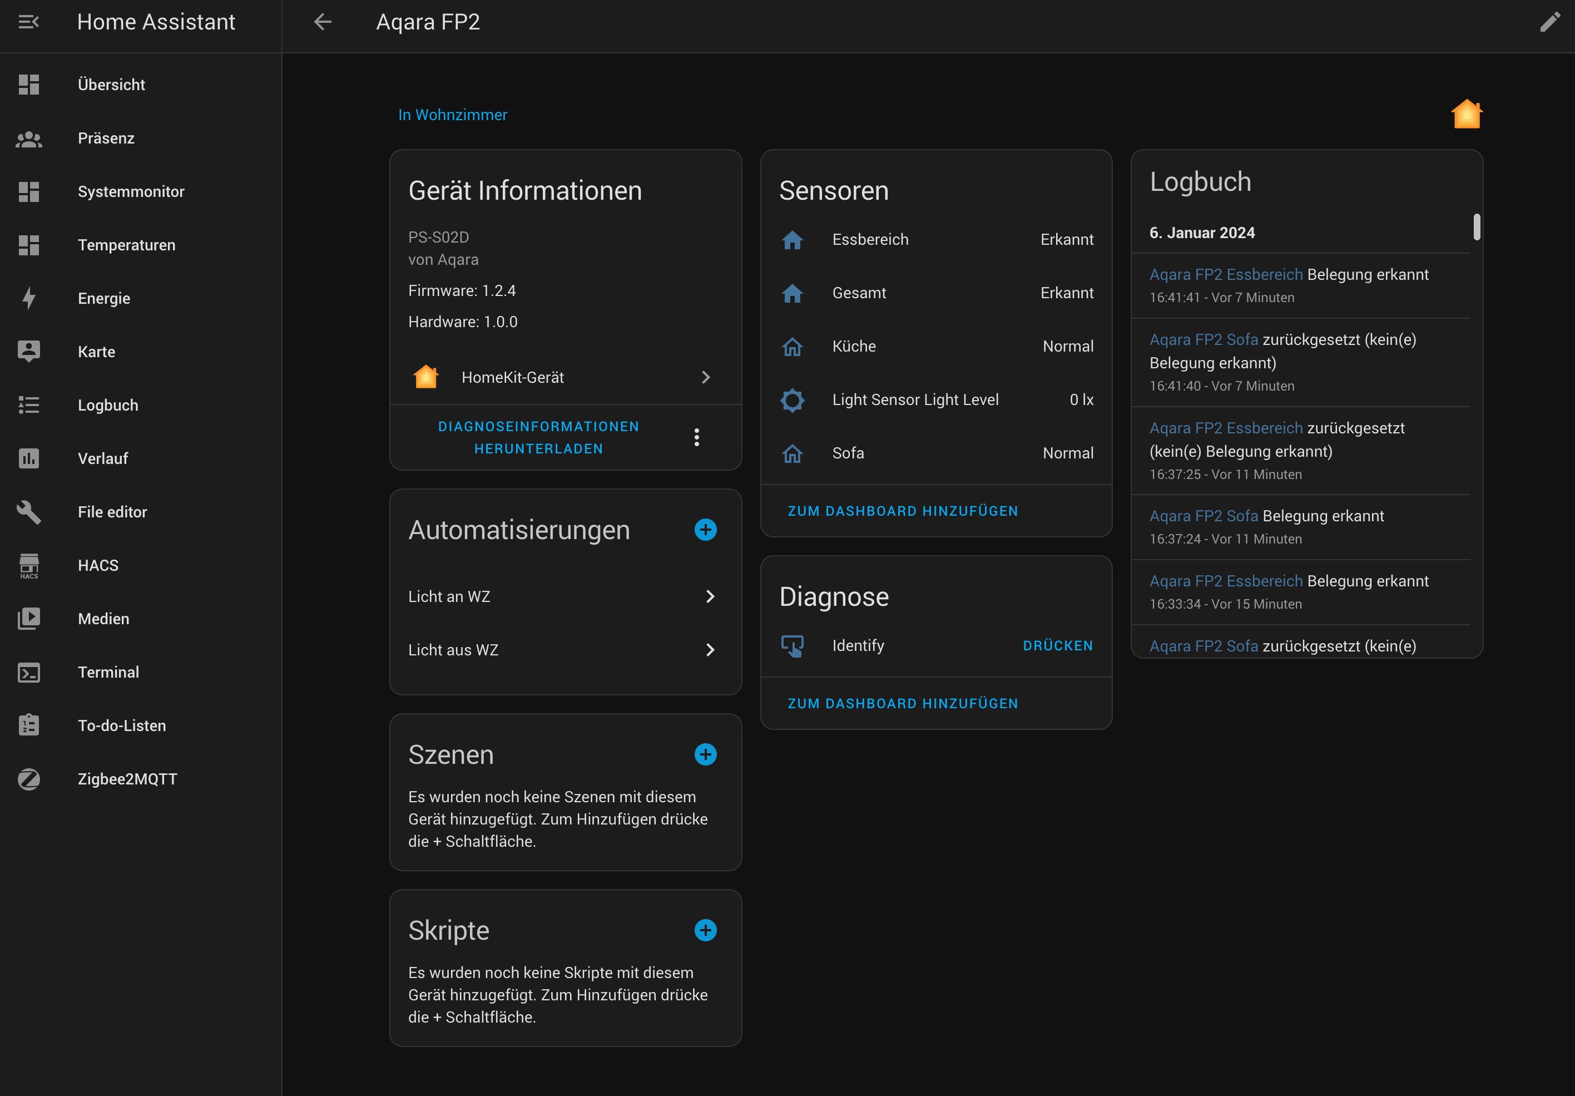Add a new script with the plus icon
Image resolution: width=1575 pixels, height=1096 pixels.
705,930
